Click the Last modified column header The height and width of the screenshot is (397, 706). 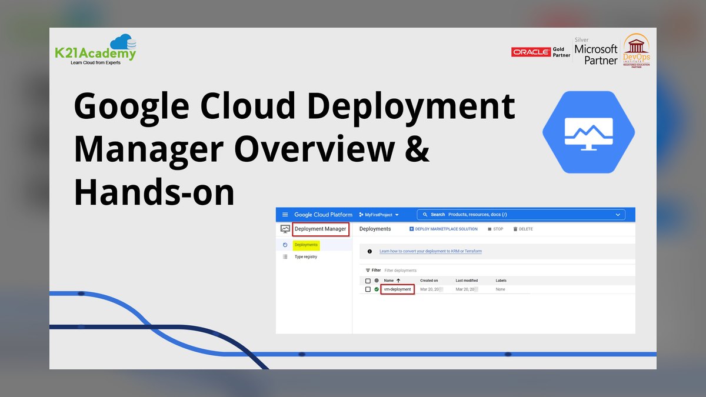(x=467, y=281)
